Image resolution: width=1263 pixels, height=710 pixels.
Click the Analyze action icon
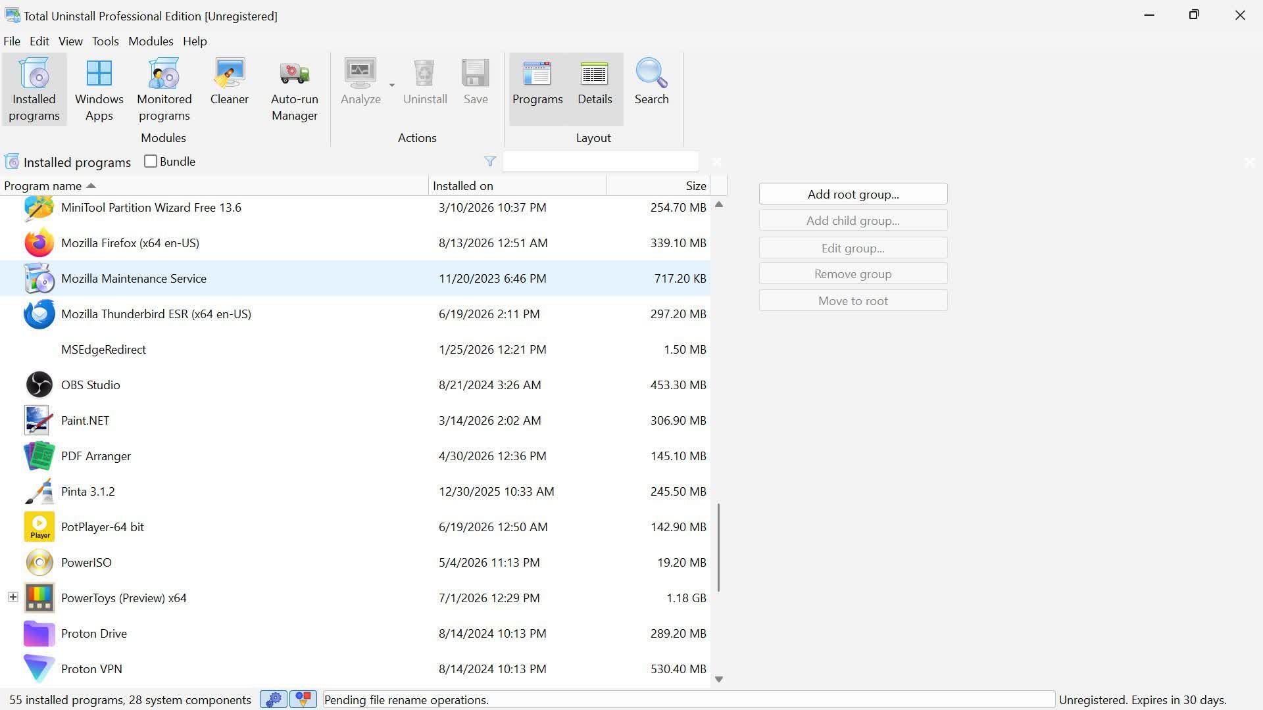coord(360,73)
